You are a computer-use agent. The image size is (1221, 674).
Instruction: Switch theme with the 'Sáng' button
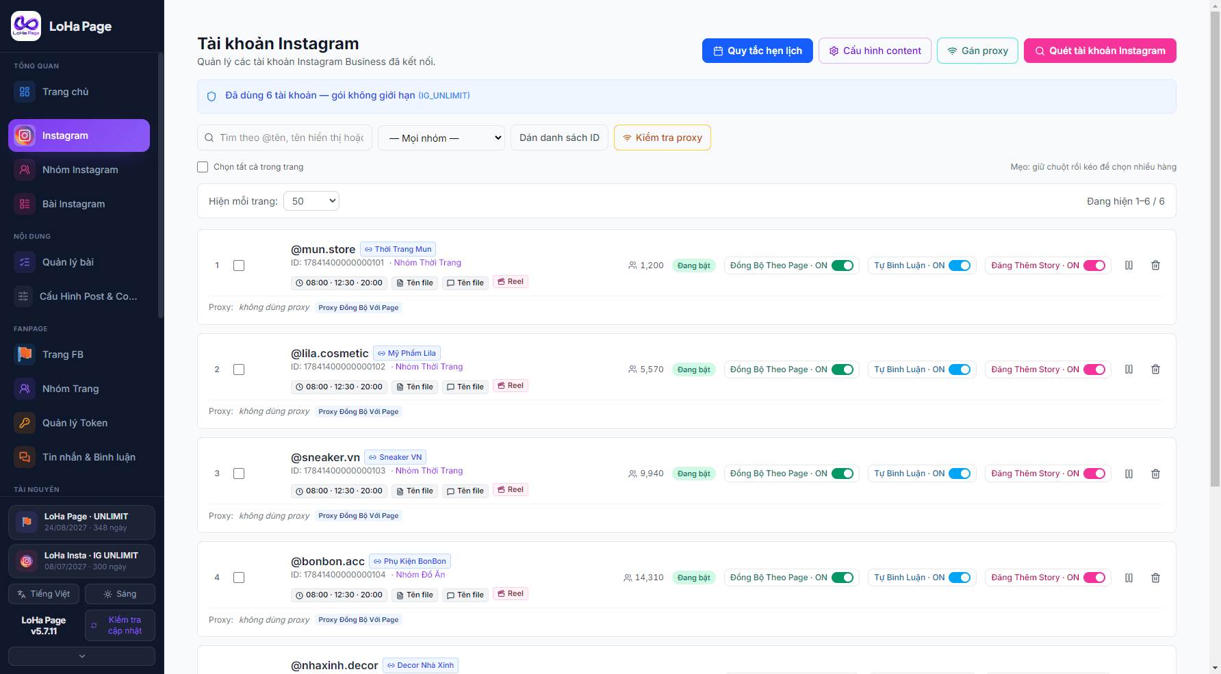120,594
